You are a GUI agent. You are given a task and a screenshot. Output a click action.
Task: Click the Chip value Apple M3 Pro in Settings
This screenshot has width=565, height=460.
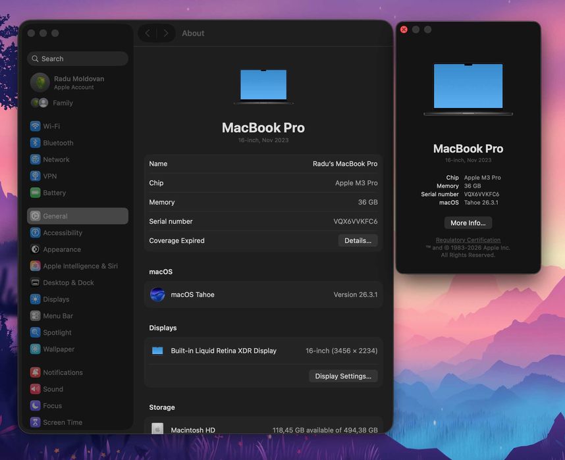[x=356, y=183]
